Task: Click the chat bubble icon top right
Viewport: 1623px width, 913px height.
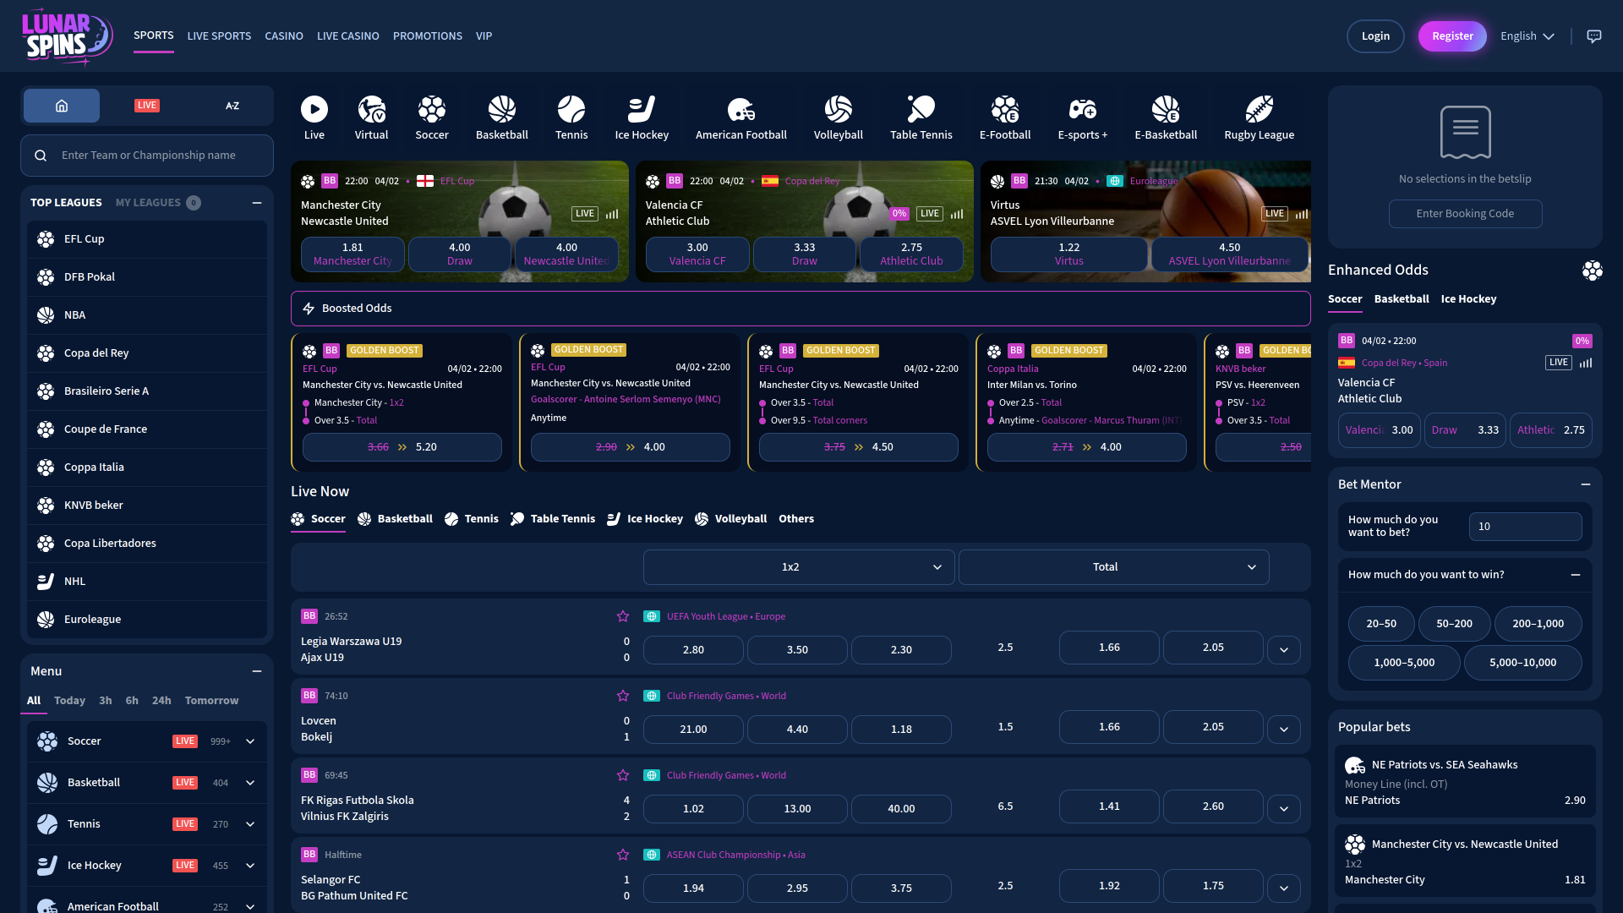Action: (x=1595, y=36)
